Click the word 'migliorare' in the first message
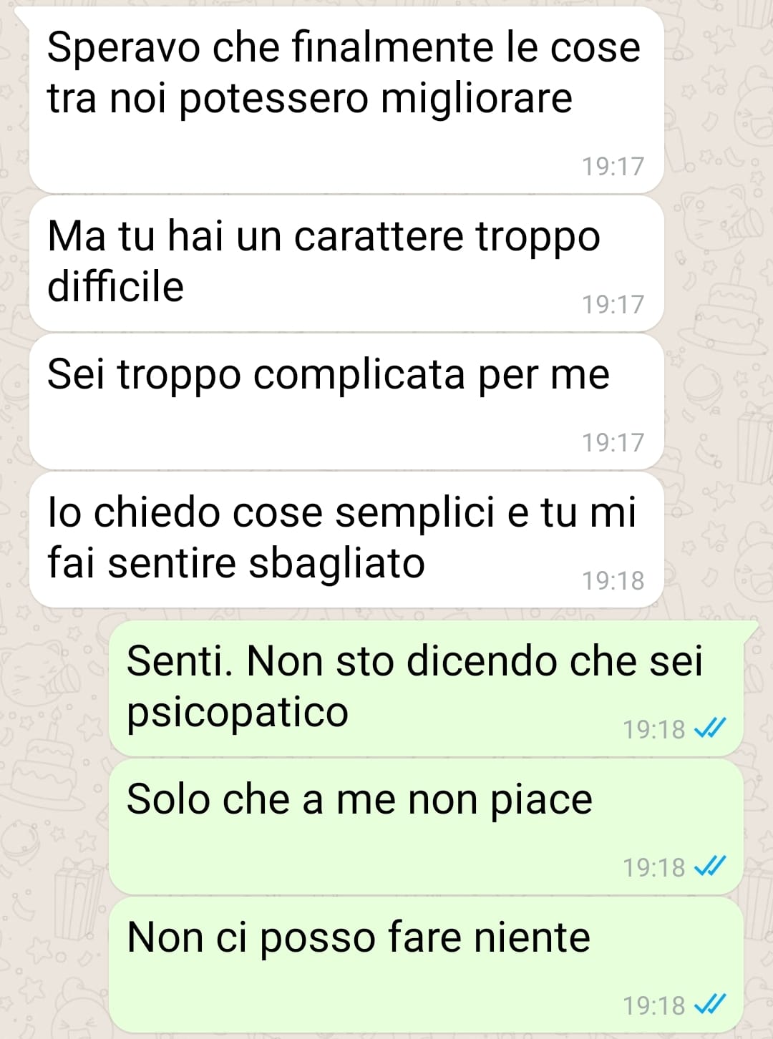 [x=477, y=99]
